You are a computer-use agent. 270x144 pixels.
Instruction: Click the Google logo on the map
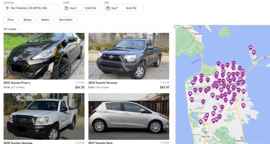tap(181, 143)
